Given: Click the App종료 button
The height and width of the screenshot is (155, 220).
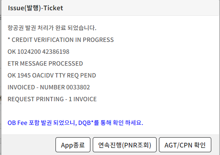Looking at the screenshot, I should tap(73, 145).
